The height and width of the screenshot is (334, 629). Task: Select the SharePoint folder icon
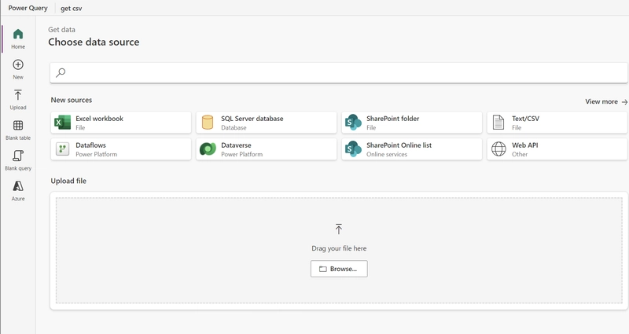[x=353, y=123]
